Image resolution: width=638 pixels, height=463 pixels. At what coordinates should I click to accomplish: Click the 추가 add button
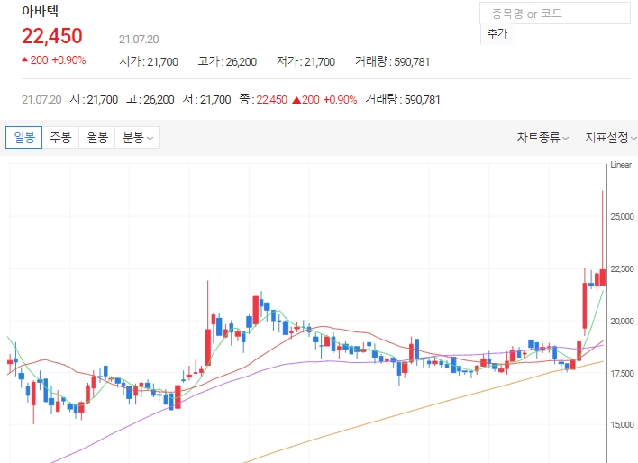point(497,33)
